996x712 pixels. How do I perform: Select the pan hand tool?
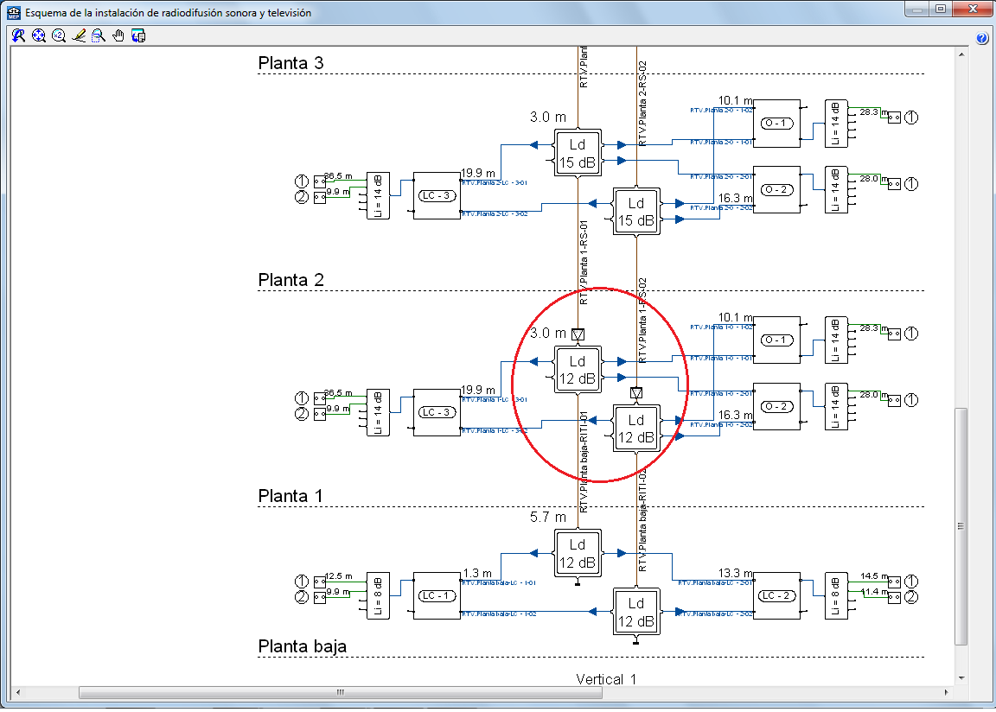tap(118, 36)
